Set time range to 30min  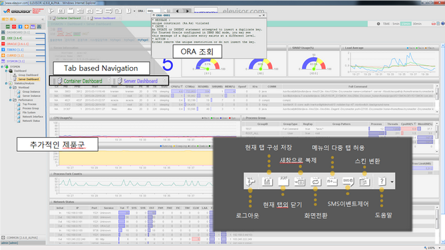tap(417, 24)
